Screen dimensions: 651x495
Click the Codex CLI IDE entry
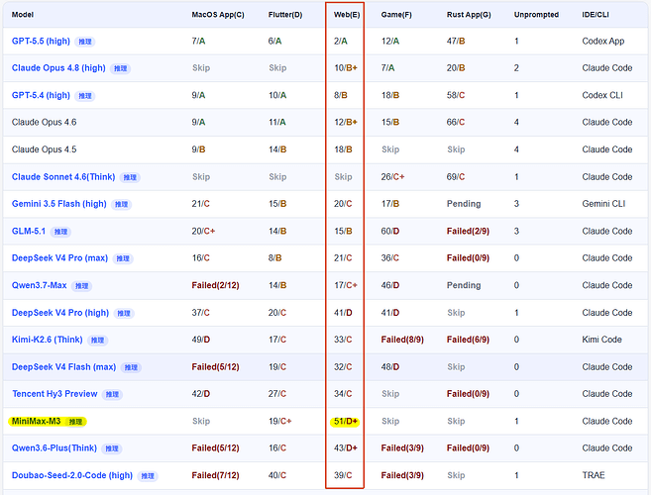(x=602, y=95)
